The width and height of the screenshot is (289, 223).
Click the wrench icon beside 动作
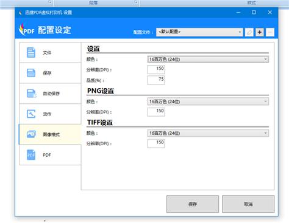(31, 114)
